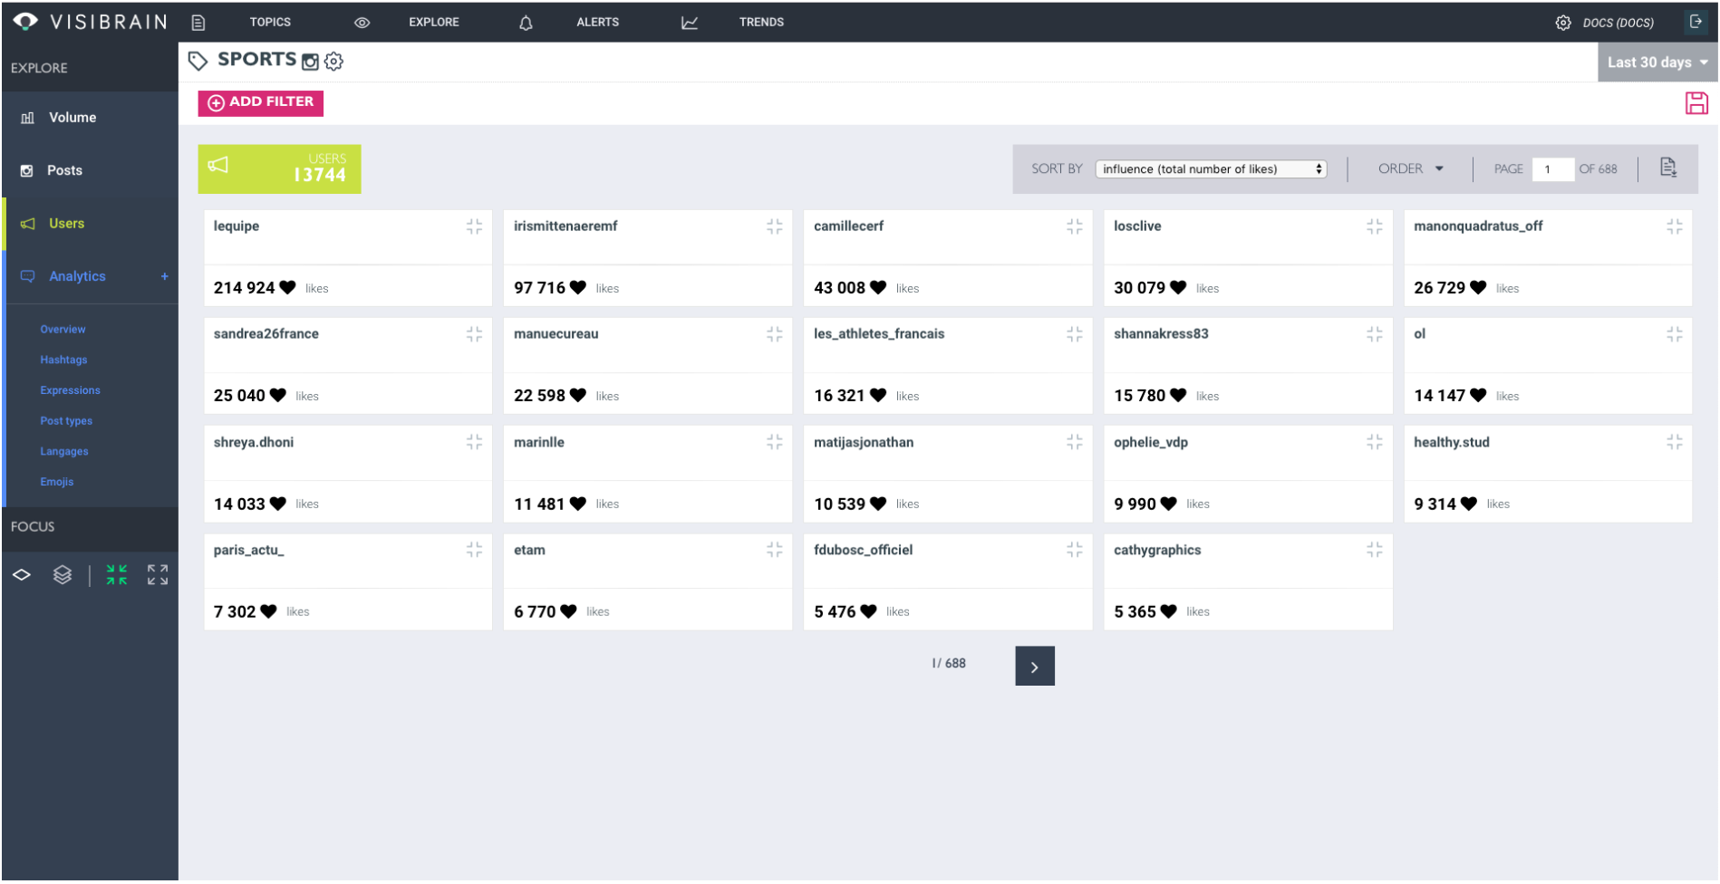
Task: Click the save filter floppy disk icon
Action: click(1696, 103)
